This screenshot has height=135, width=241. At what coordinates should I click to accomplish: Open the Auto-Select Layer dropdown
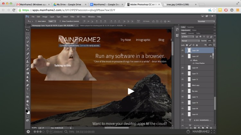52,21
